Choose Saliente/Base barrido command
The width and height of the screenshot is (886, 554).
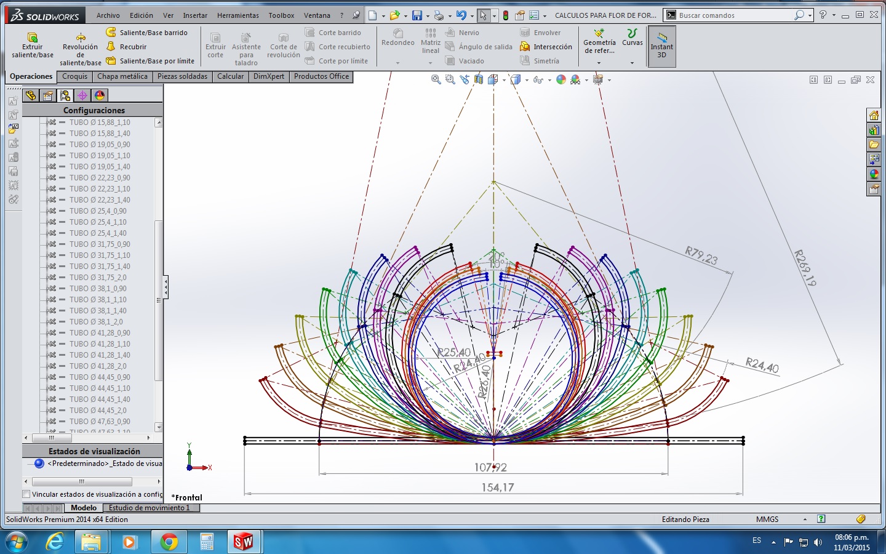147,33
